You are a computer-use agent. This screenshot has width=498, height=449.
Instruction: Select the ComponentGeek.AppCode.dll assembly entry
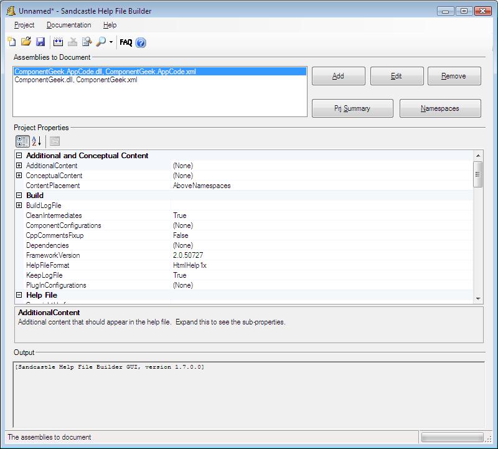(x=160, y=72)
